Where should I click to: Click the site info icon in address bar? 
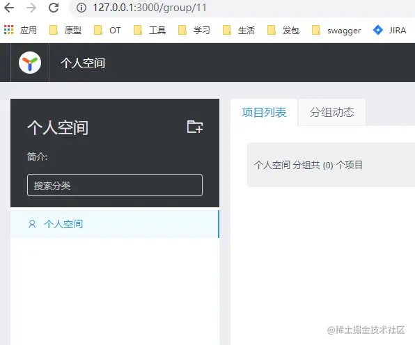point(81,8)
